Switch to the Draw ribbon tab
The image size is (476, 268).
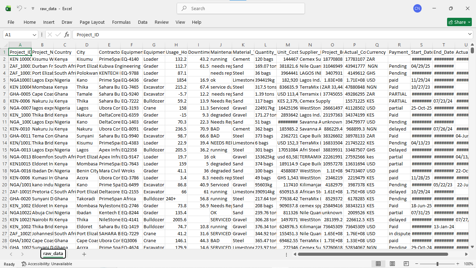(67, 22)
